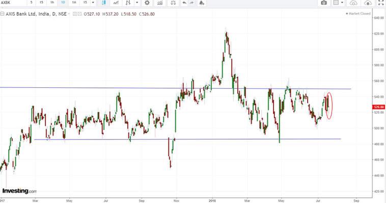Viewport: 386px width, 203px height.
Task: Click the 580.00 price axis label
Action: [x=378, y=65]
